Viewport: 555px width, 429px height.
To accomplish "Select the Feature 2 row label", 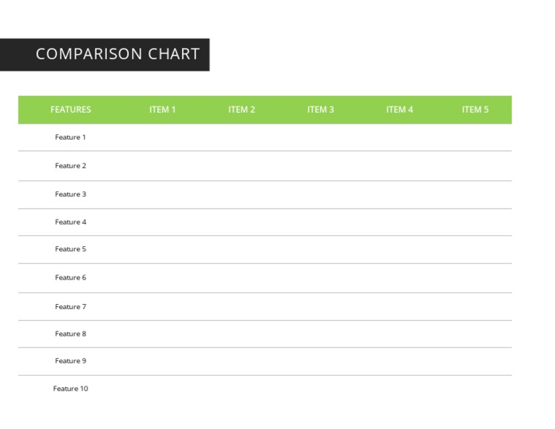I will tap(71, 166).
